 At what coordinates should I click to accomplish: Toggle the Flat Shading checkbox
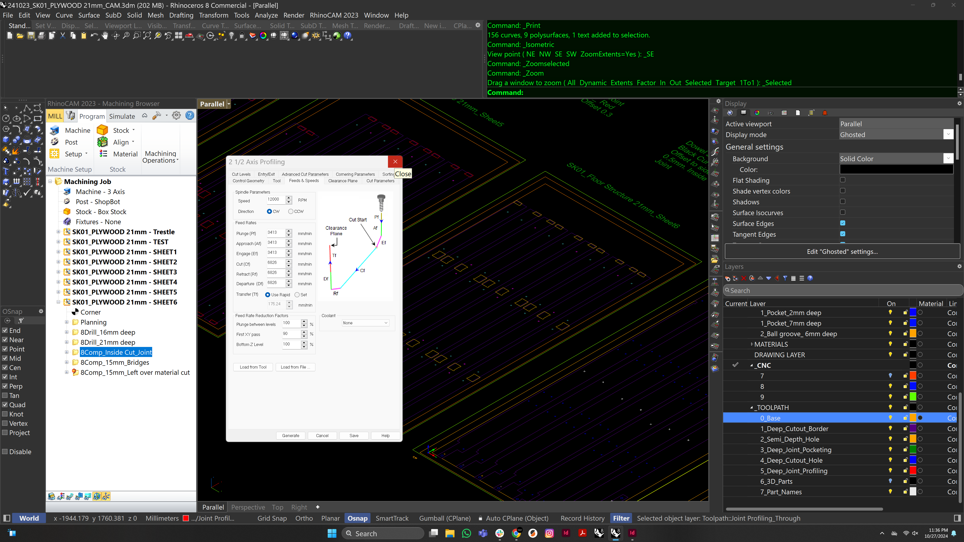coord(842,180)
